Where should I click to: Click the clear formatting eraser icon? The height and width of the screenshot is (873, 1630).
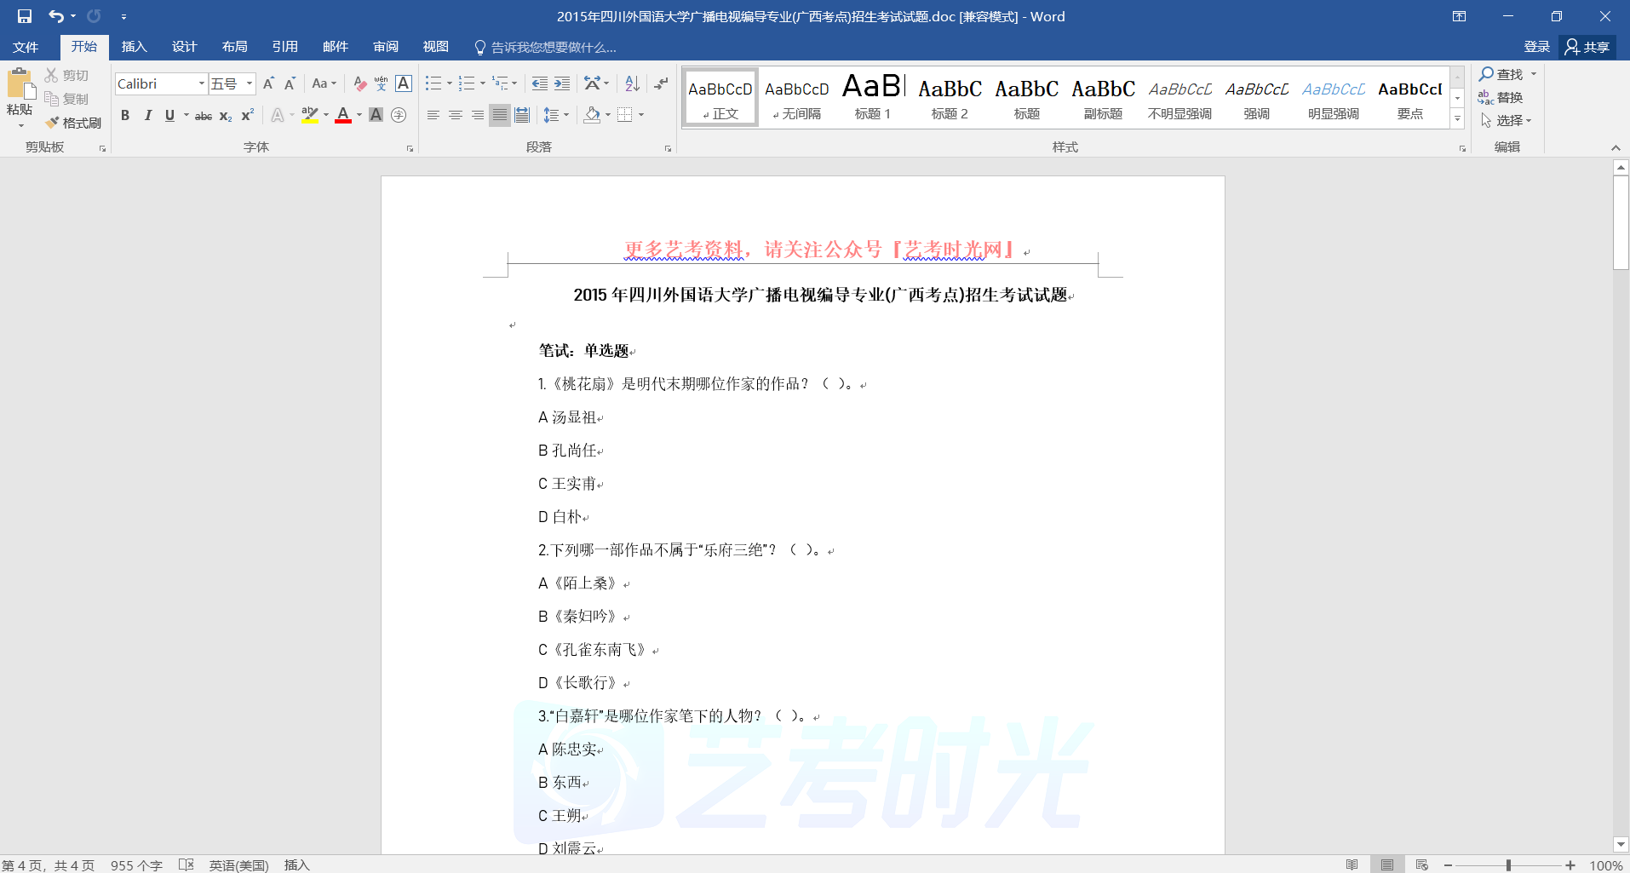[359, 83]
